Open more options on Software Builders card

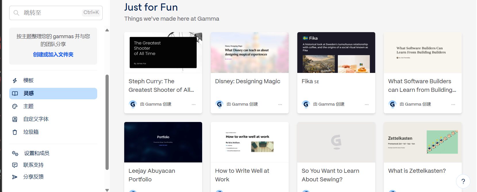point(453,105)
